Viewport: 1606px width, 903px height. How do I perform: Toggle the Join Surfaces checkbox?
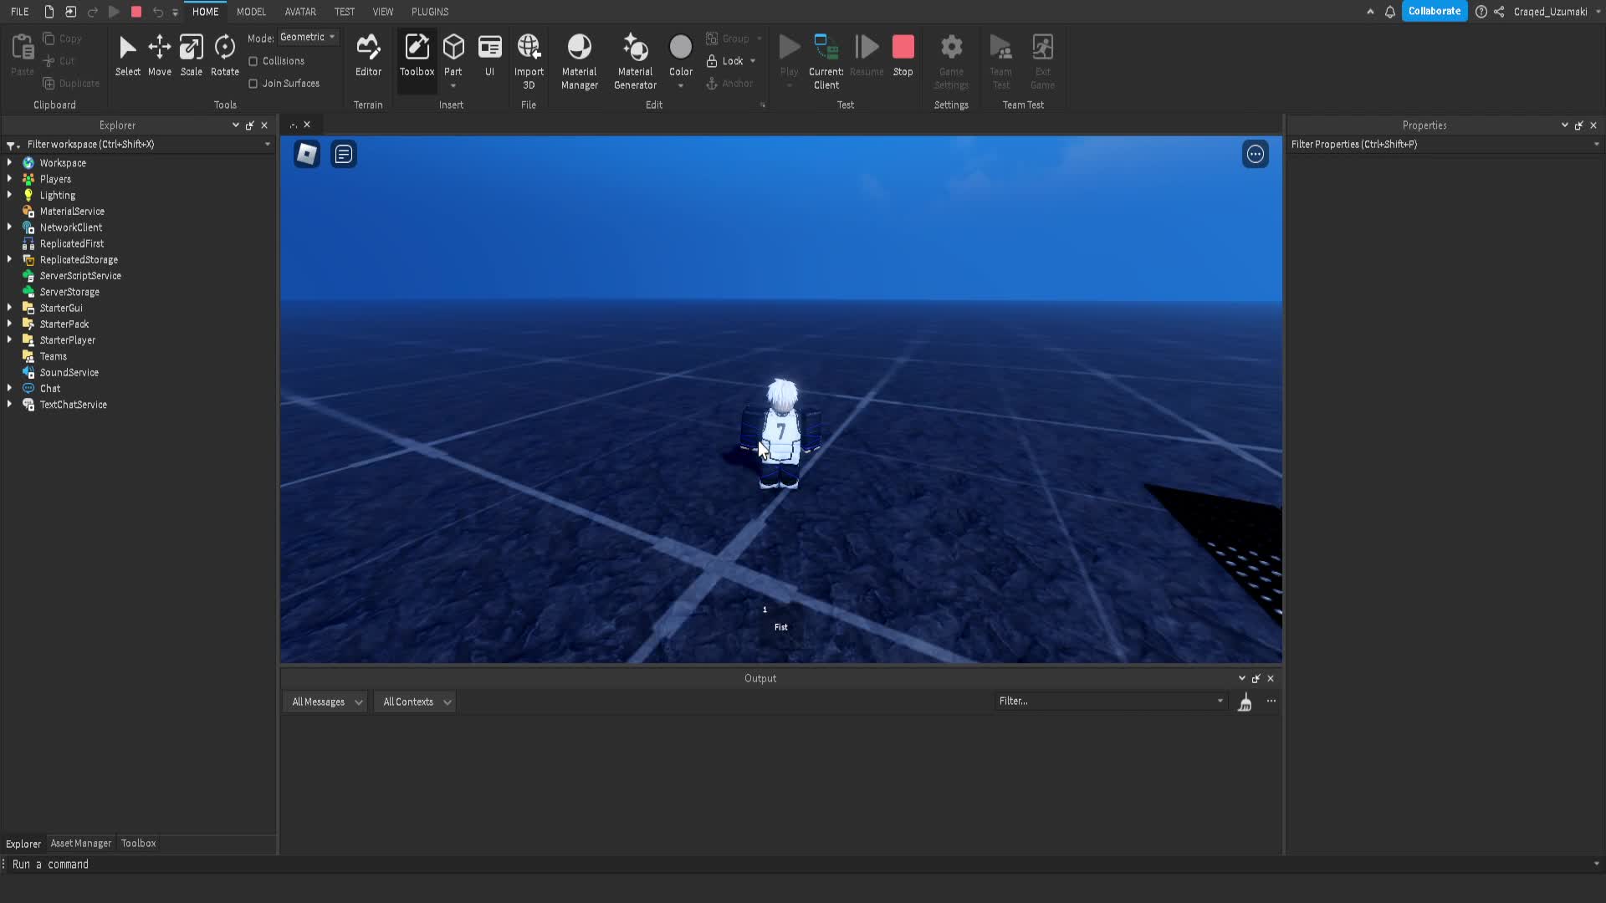(253, 84)
